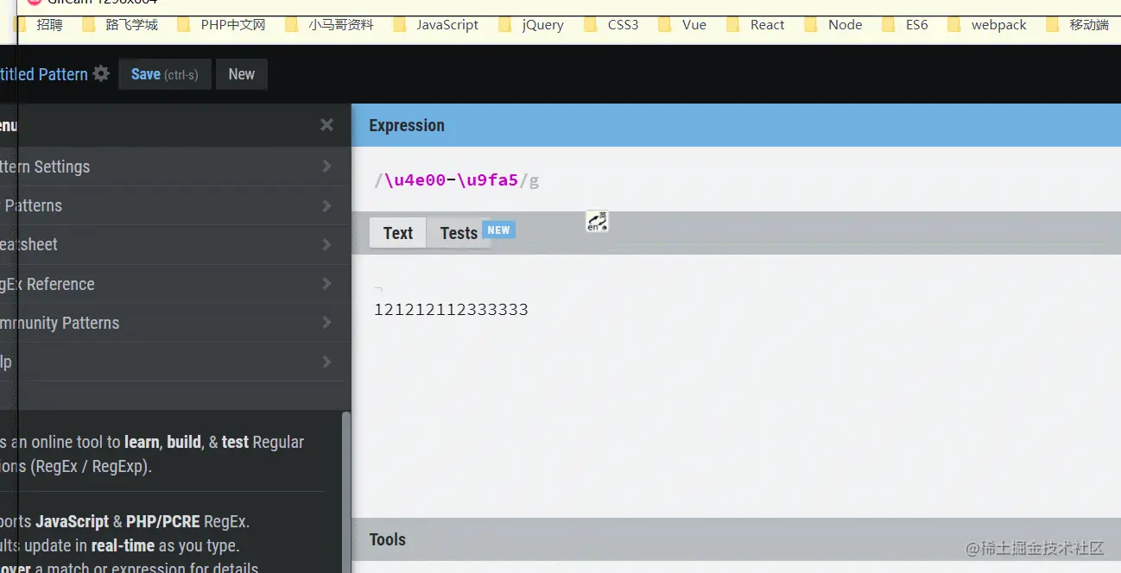Screen dimensions: 1121x573
Task: Close the menu sidebar
Action: tap(326, 125)
